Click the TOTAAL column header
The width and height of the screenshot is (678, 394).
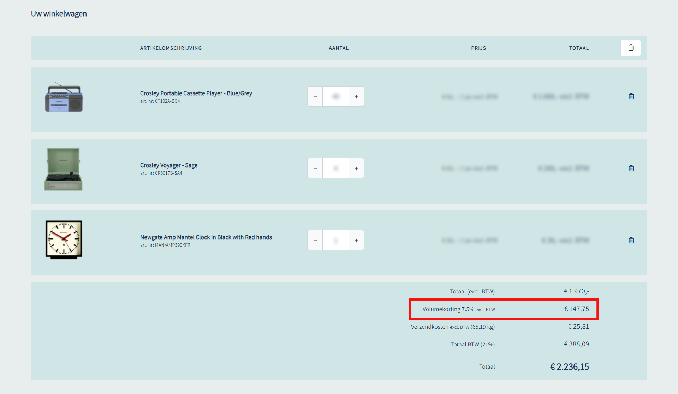coord(579,48)
